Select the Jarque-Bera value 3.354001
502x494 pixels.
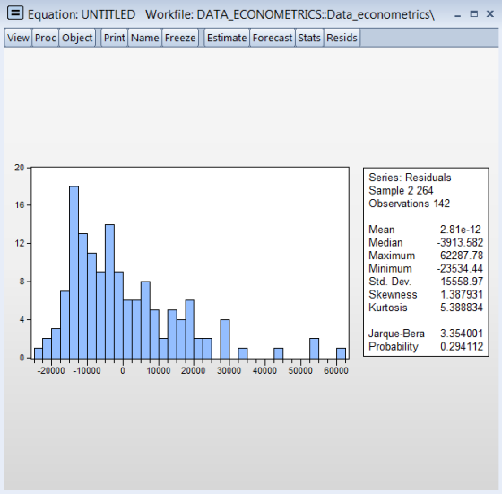click(x=462, y=334)
